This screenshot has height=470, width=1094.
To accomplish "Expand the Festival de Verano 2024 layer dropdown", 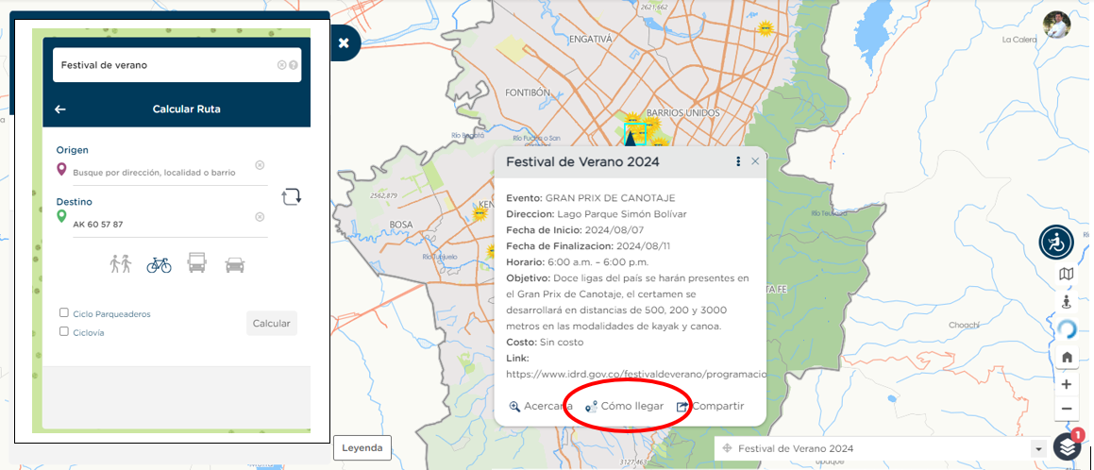I will point(1040,449).
